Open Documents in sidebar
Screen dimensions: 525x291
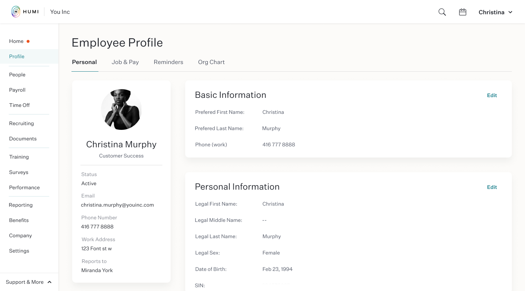[x=23, y=139]
